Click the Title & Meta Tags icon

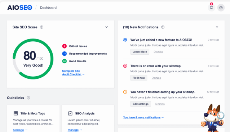[16, 113]
